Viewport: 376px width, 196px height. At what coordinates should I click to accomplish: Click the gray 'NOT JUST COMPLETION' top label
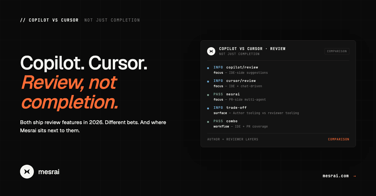click(112, 20)
